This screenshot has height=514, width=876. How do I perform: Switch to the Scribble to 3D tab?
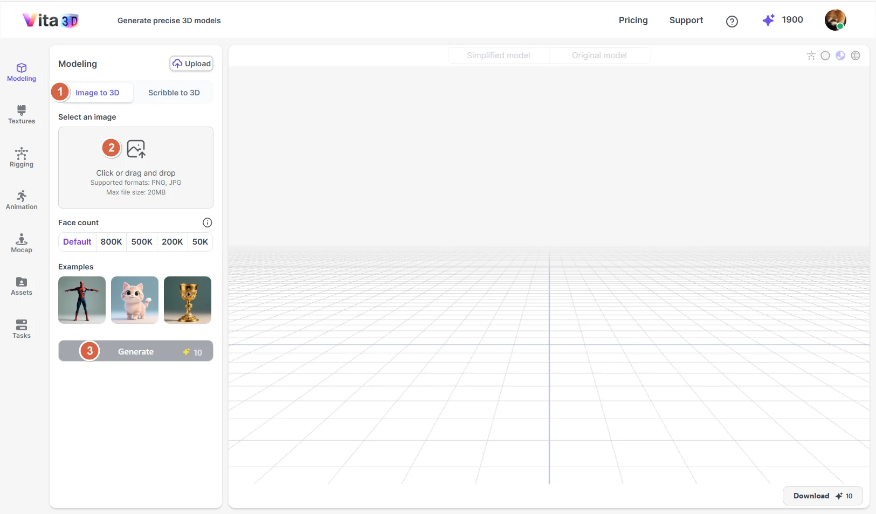pyautogui.click(x=174, y=92)
